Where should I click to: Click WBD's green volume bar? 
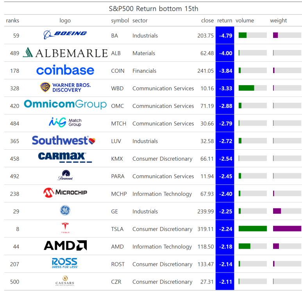[x=247, y=88]
